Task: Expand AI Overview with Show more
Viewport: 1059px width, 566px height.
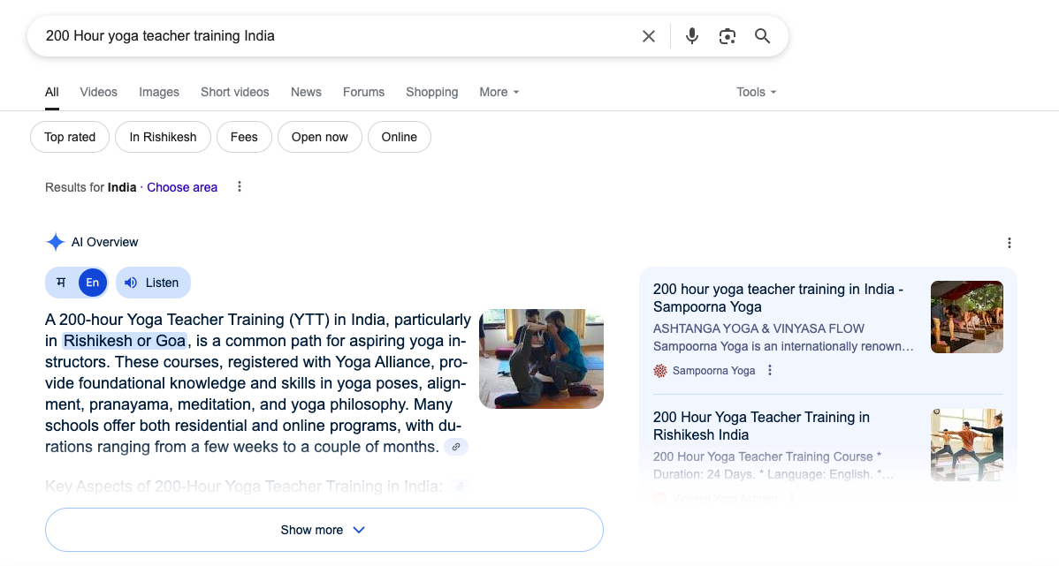Action: (324, 530)
